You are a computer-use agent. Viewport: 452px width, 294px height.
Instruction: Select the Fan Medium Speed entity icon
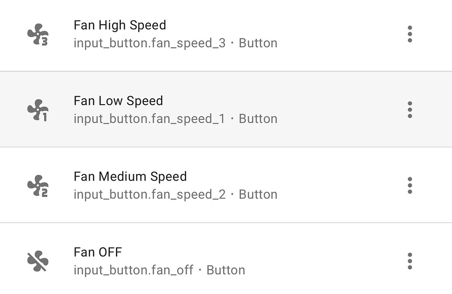point(37,185)
